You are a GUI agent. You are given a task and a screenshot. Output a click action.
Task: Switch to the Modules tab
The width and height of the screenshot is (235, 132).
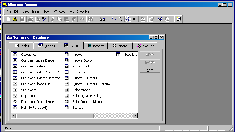tap(145, 46)
